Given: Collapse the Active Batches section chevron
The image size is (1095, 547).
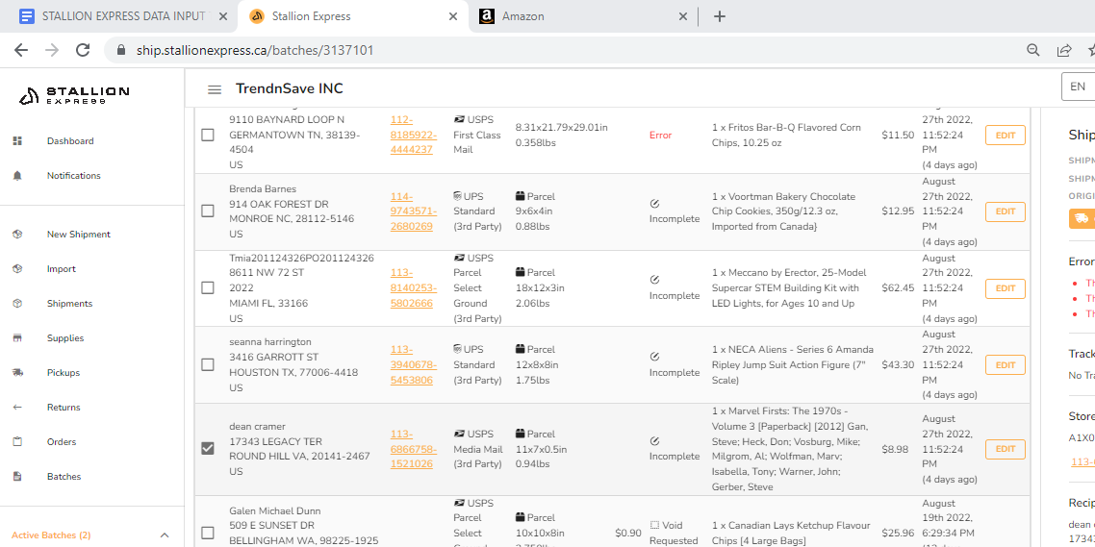Looking at the screenshot, I should (x=165, y=535).
